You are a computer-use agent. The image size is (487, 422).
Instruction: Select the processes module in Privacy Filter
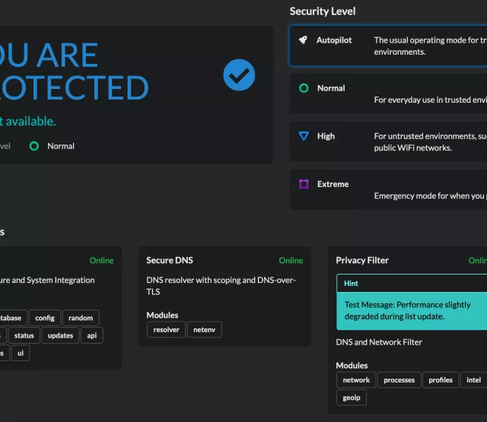(x=399, y=380)
